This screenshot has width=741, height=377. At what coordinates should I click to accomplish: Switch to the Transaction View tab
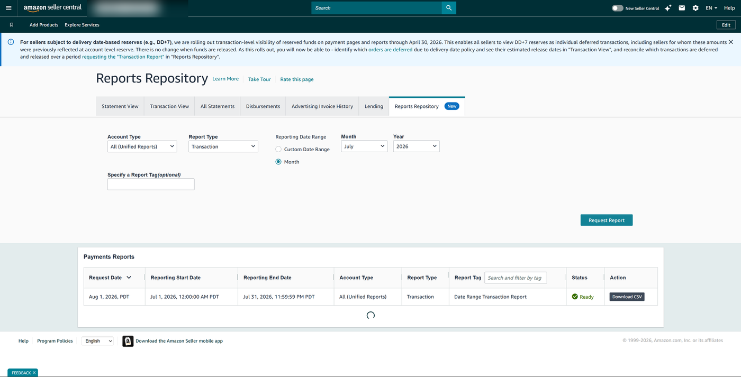tap(169, 106)
